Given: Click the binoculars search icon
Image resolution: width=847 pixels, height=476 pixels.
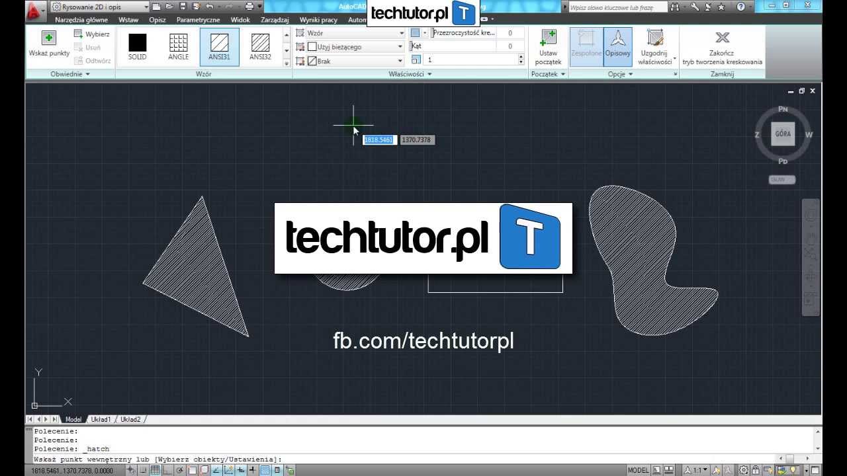Looking at the screenshot, I should (x=674, y=7).
